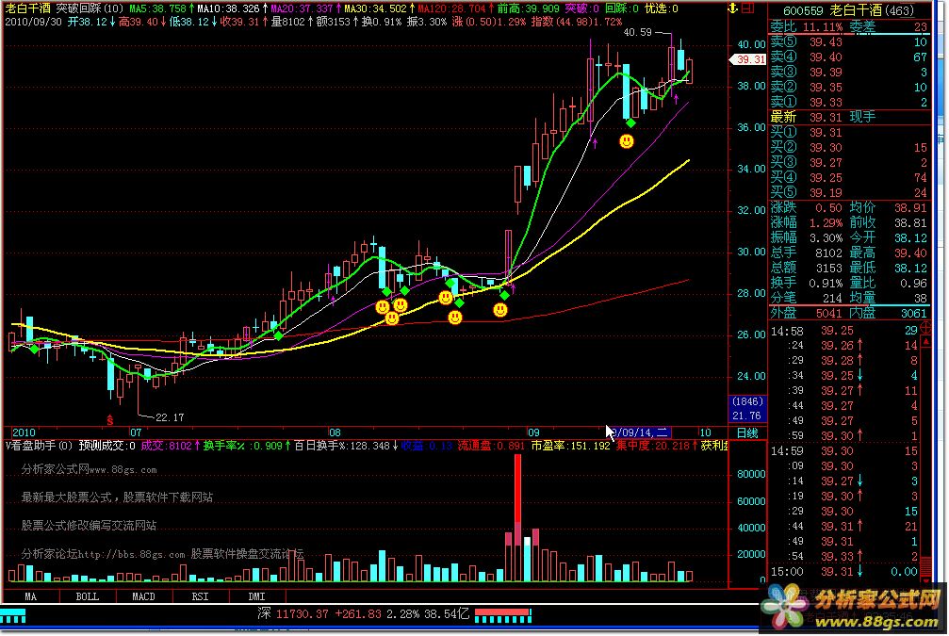This screenshot has width=949, height=636.
Task: Switch to the MA indicator tab
Action: pyautogui.click(x=31, y=596)
